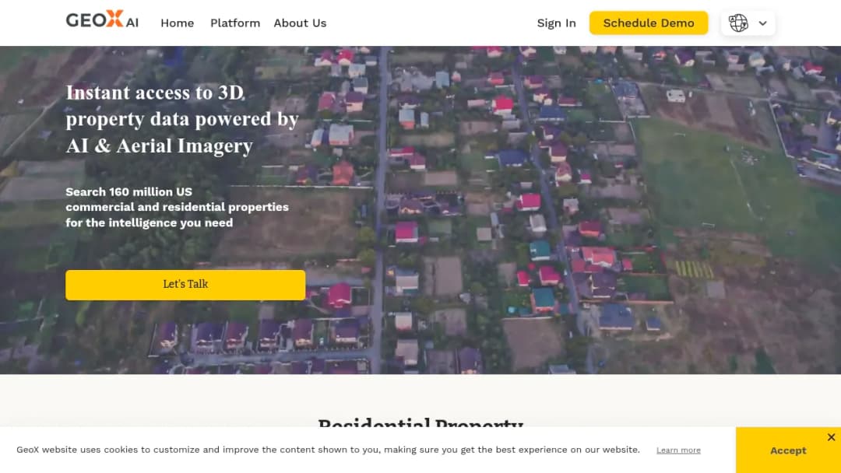Image resolution: width=841 pixels, height=473 pixels.
Task: Open the Learn more cookie link
Action: pos(678,450)
